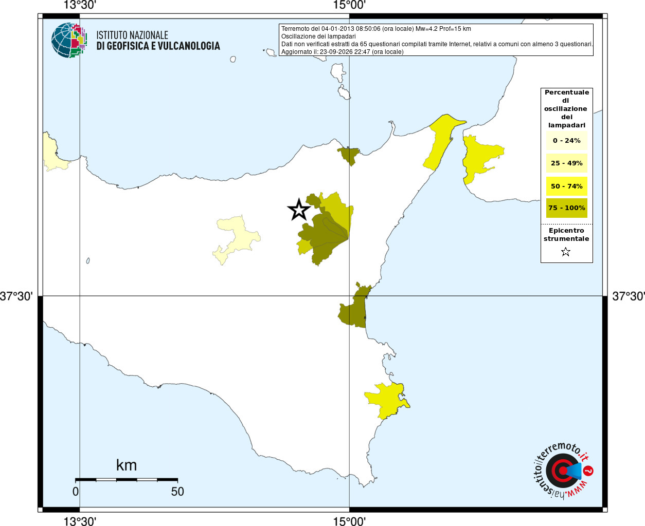Click the 15°00' label at top
Screen dimensions: 645x526
click(349, 5)
